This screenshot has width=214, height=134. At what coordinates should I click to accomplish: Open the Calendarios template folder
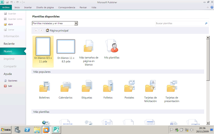coord(66,89)
